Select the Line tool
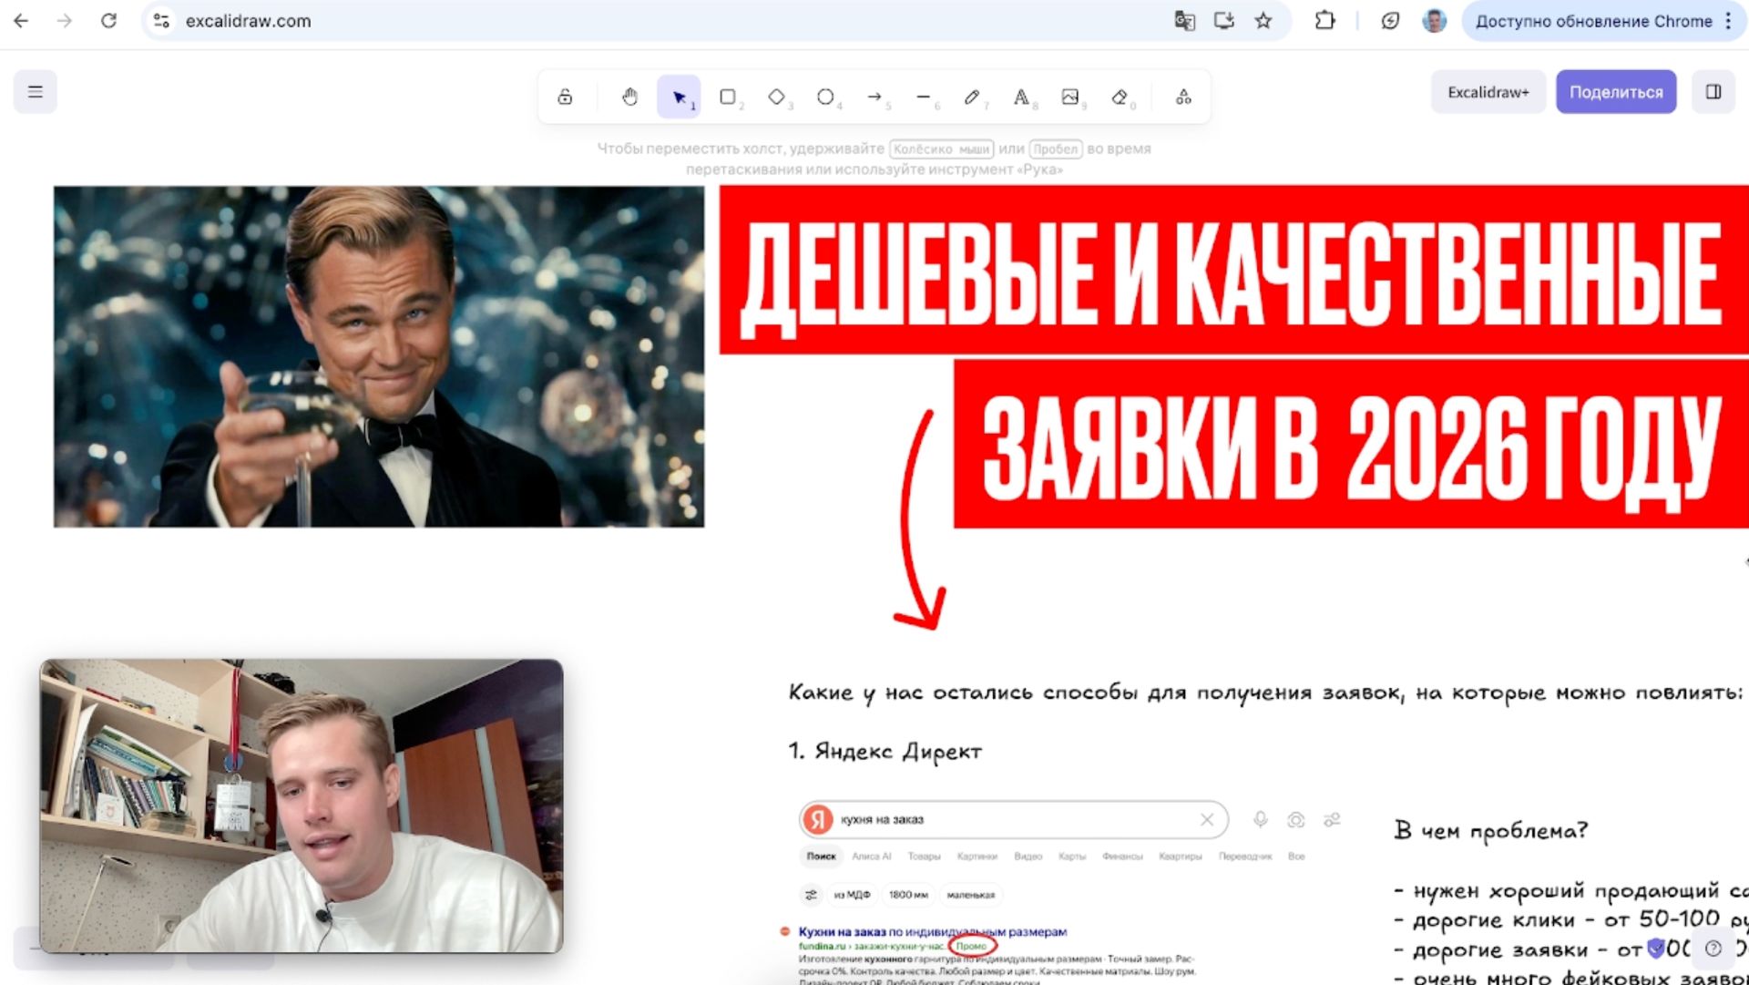1749x985 pixels. coord(924,97)
